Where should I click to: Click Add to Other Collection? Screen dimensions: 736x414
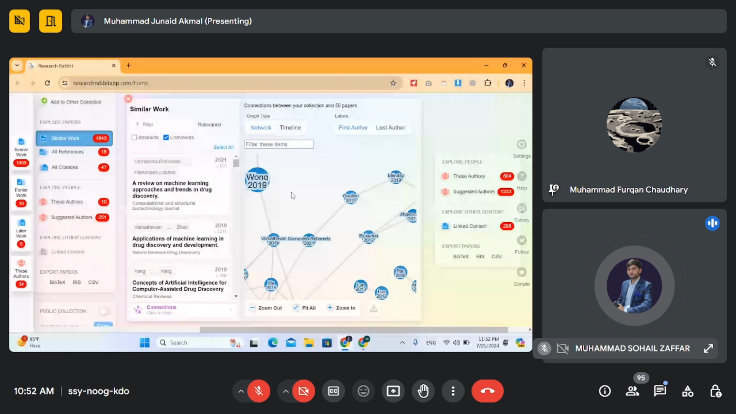pyautogui.click(x=72, y=102)
